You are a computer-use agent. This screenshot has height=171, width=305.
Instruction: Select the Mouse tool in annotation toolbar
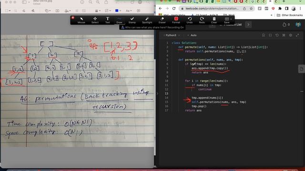(x=81, y=20)
